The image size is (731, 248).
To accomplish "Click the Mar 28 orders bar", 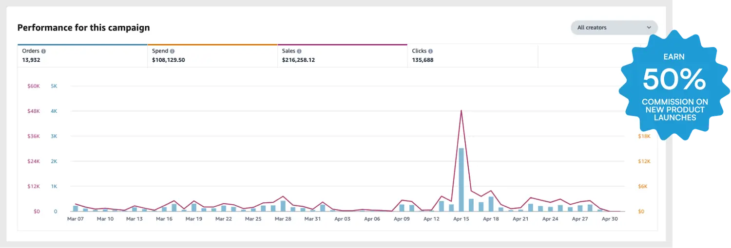I will click(x=283, y=206).
